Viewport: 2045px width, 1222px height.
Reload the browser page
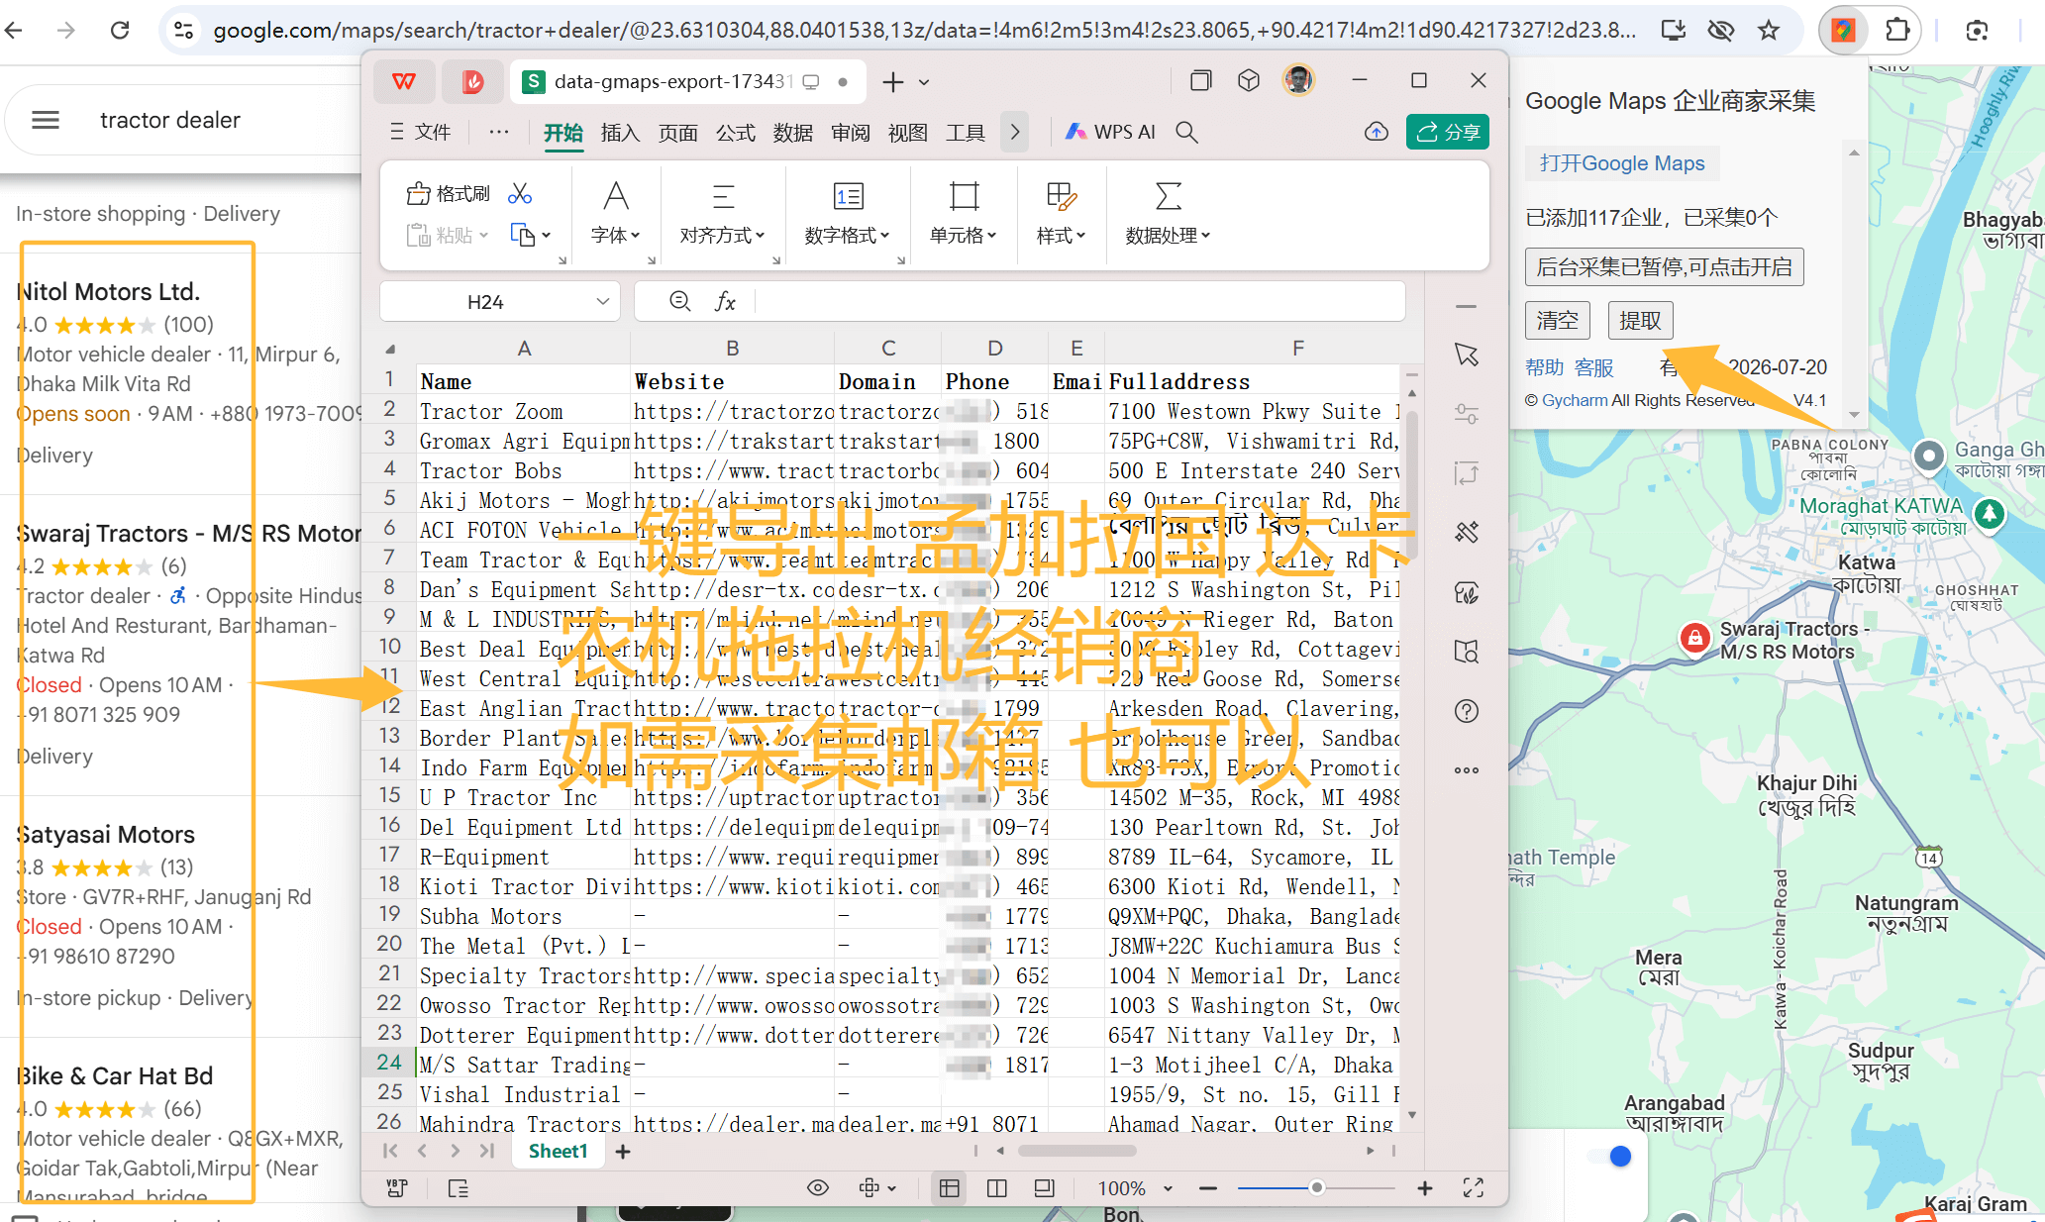[x=120, y=30]
